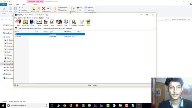
Task: Go up one level in WinRAR
Action: pyautogui.click(x=16, y=28)
